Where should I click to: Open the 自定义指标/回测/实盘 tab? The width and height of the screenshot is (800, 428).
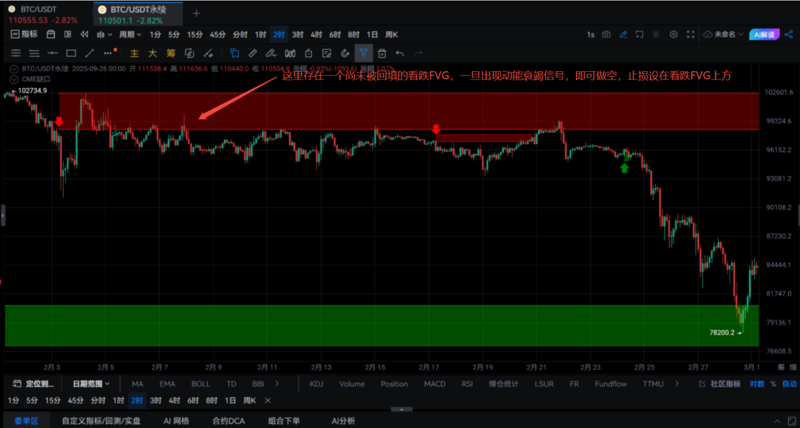(x=101, y=420)
